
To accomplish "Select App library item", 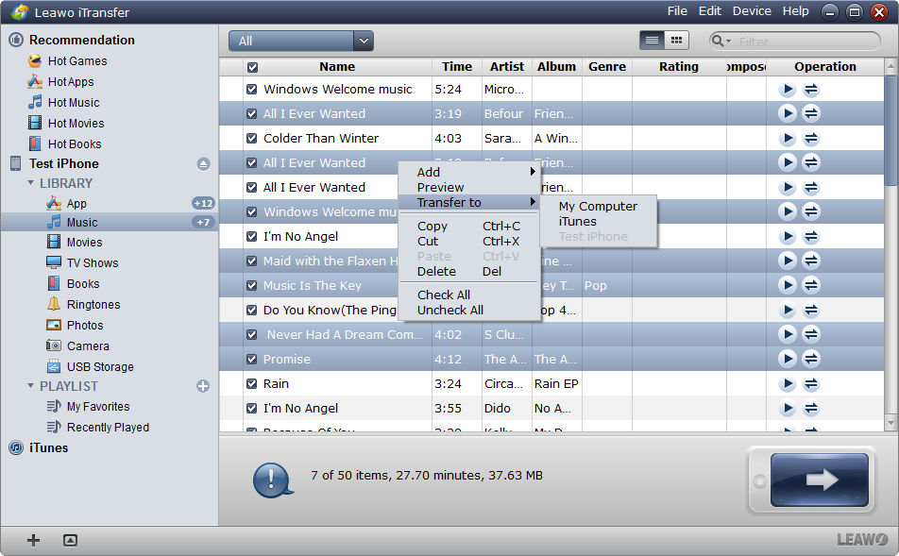I will click(x=76, y=204).
